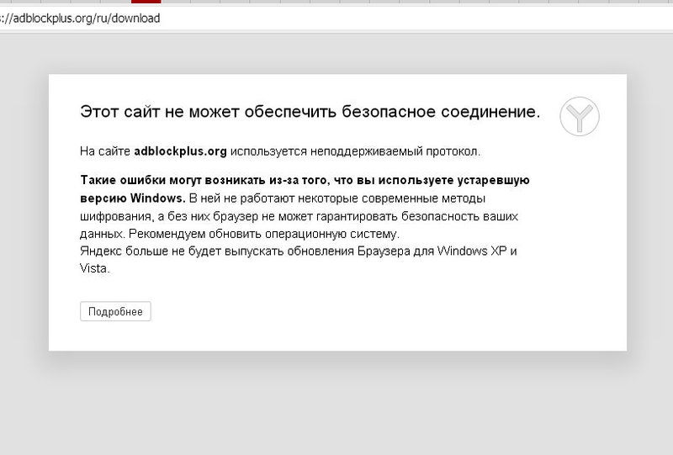Click the bold text "Такие ошибки могут возникать"
The image size is (673, 455).
pyautogui.click(x=173, y=180)
